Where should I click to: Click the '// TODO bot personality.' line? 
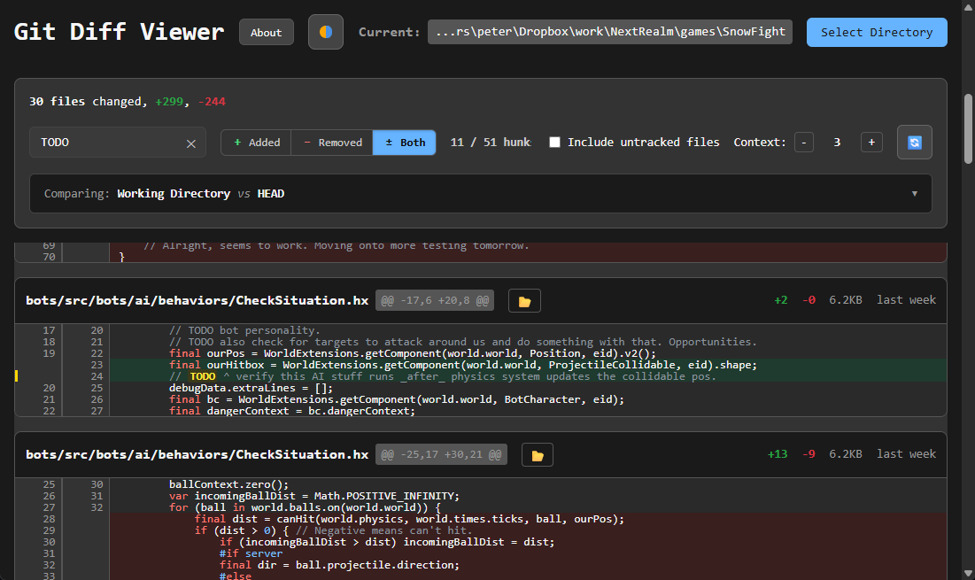click(244, 330)
